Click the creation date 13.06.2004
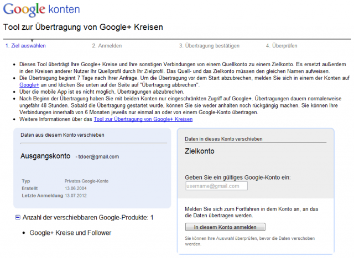354x258 pixels. coord(76,189)
